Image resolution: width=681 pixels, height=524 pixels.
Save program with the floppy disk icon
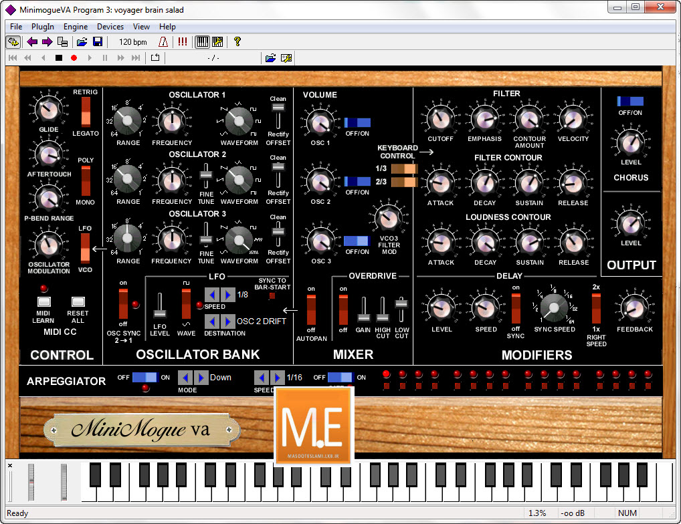[x=98, y=41]
